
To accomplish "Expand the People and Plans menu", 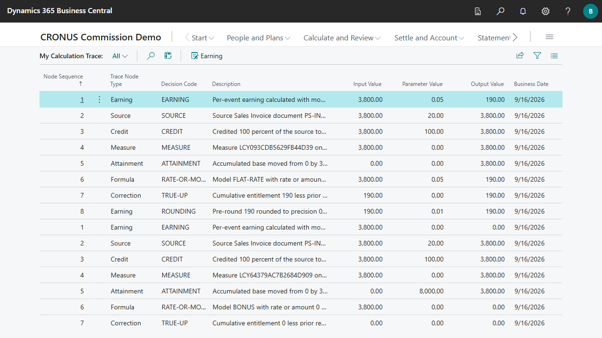I will 259,38.
